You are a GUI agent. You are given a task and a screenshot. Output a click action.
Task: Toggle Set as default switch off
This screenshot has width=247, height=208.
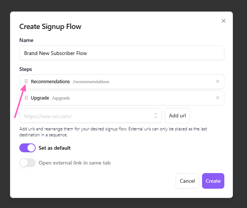[x=27, y=148]
